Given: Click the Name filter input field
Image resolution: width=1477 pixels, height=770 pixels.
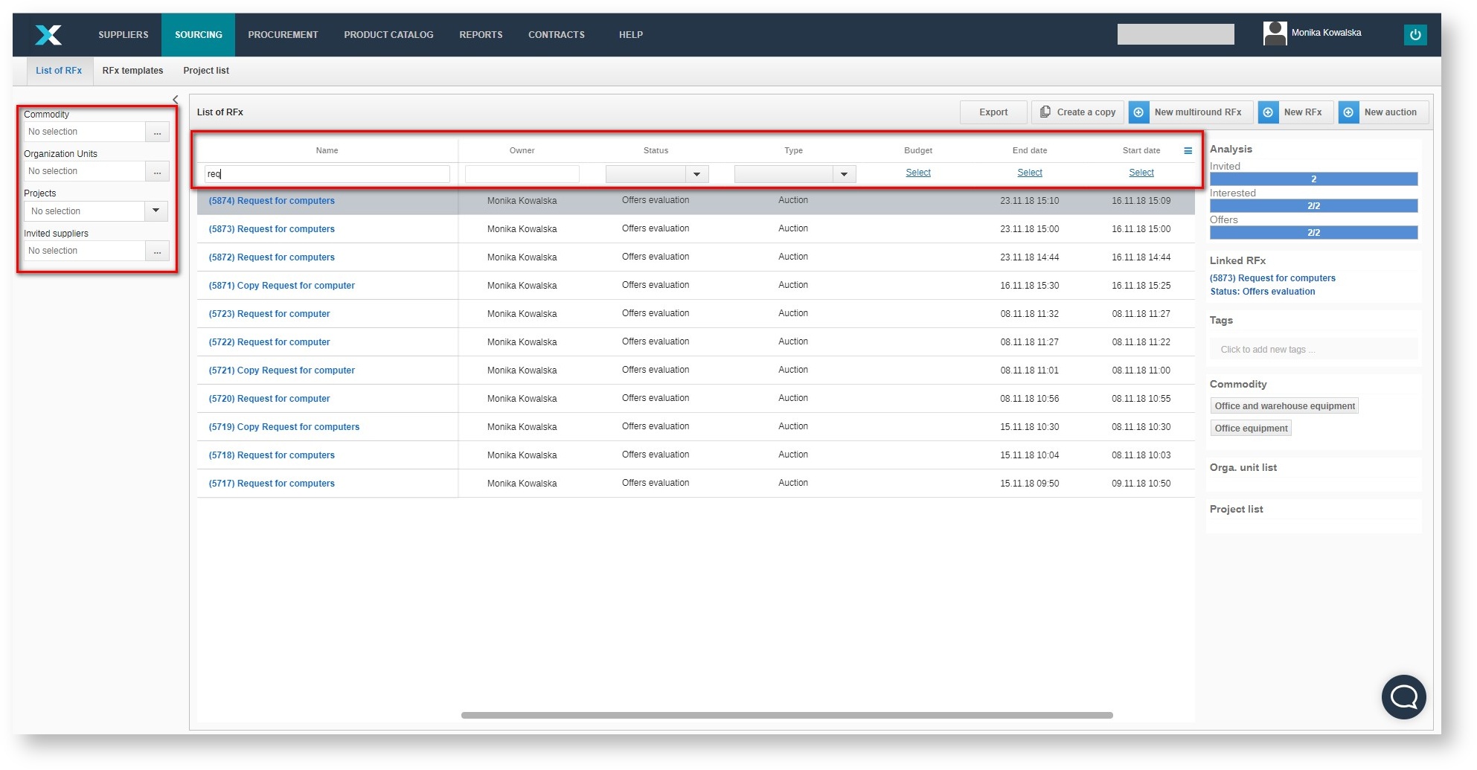Looking at the screenshot, I should (x=327, y=174).
